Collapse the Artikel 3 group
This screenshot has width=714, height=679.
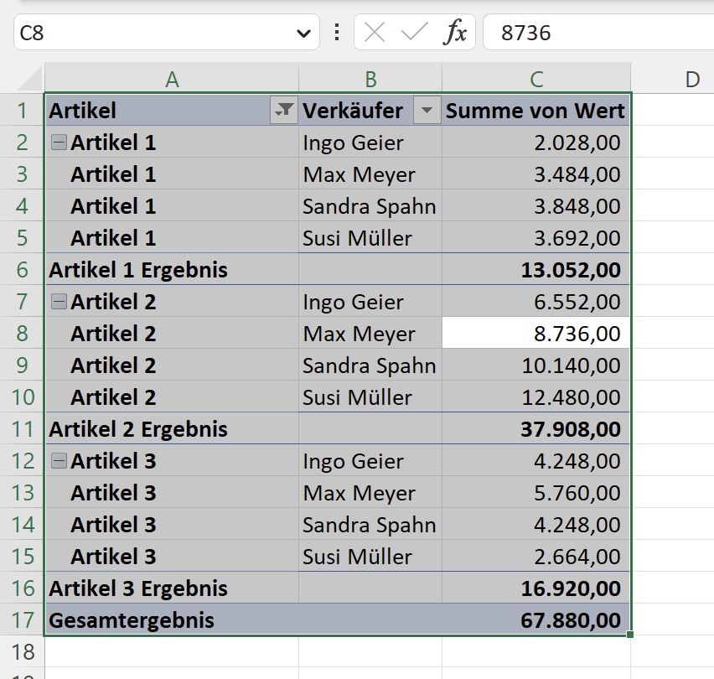click(x=59, y=461)
